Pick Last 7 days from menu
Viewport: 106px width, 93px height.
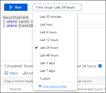tap(55, 71)
